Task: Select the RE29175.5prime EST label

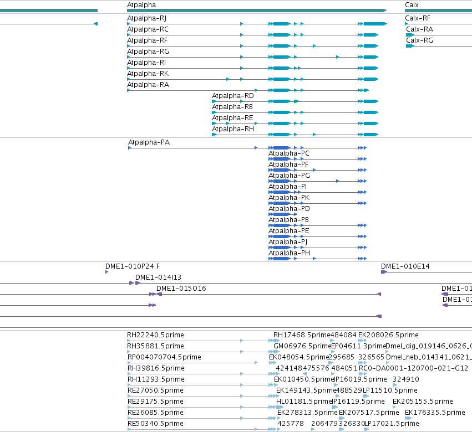Action: pos(155,402)
